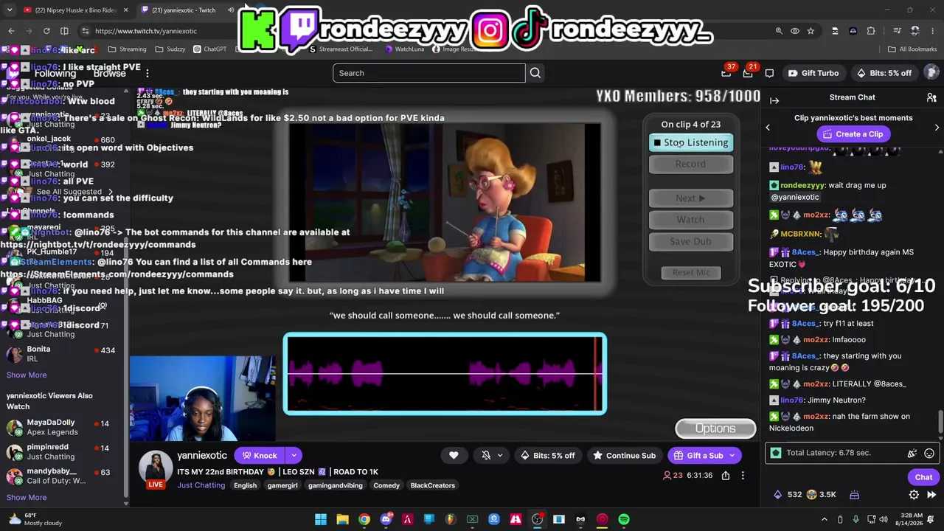Click the Next button in dub panel

pos(691,198)
